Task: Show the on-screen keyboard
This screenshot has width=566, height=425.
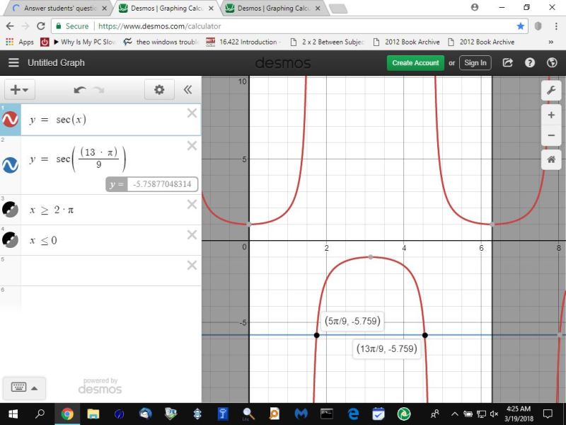Action: click(19, 387)
